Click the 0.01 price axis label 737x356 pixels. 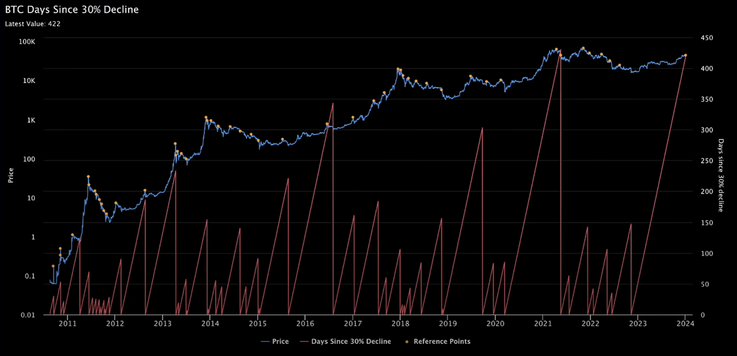29,315
